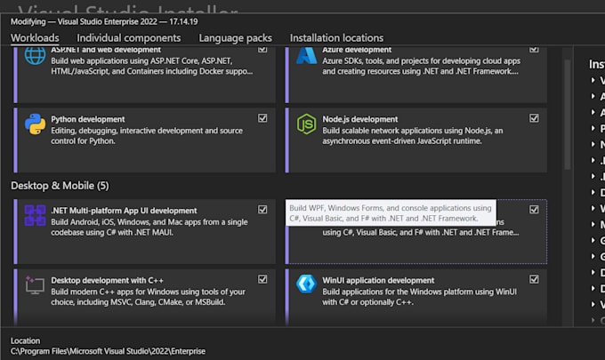605x360 pixels.
Task: Uncheck WinUI application development checkbox
Action: [534, 279]
